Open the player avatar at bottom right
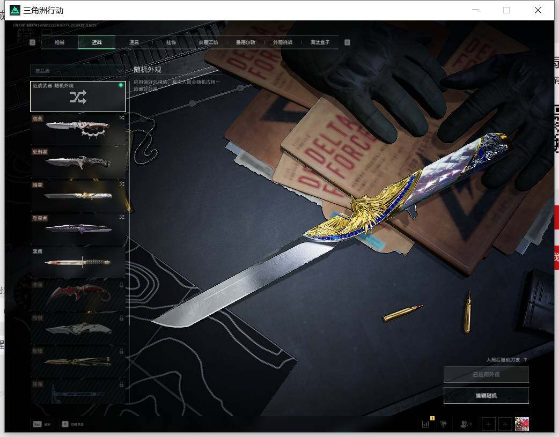559x437 pixels. click(x=522, y=424)
